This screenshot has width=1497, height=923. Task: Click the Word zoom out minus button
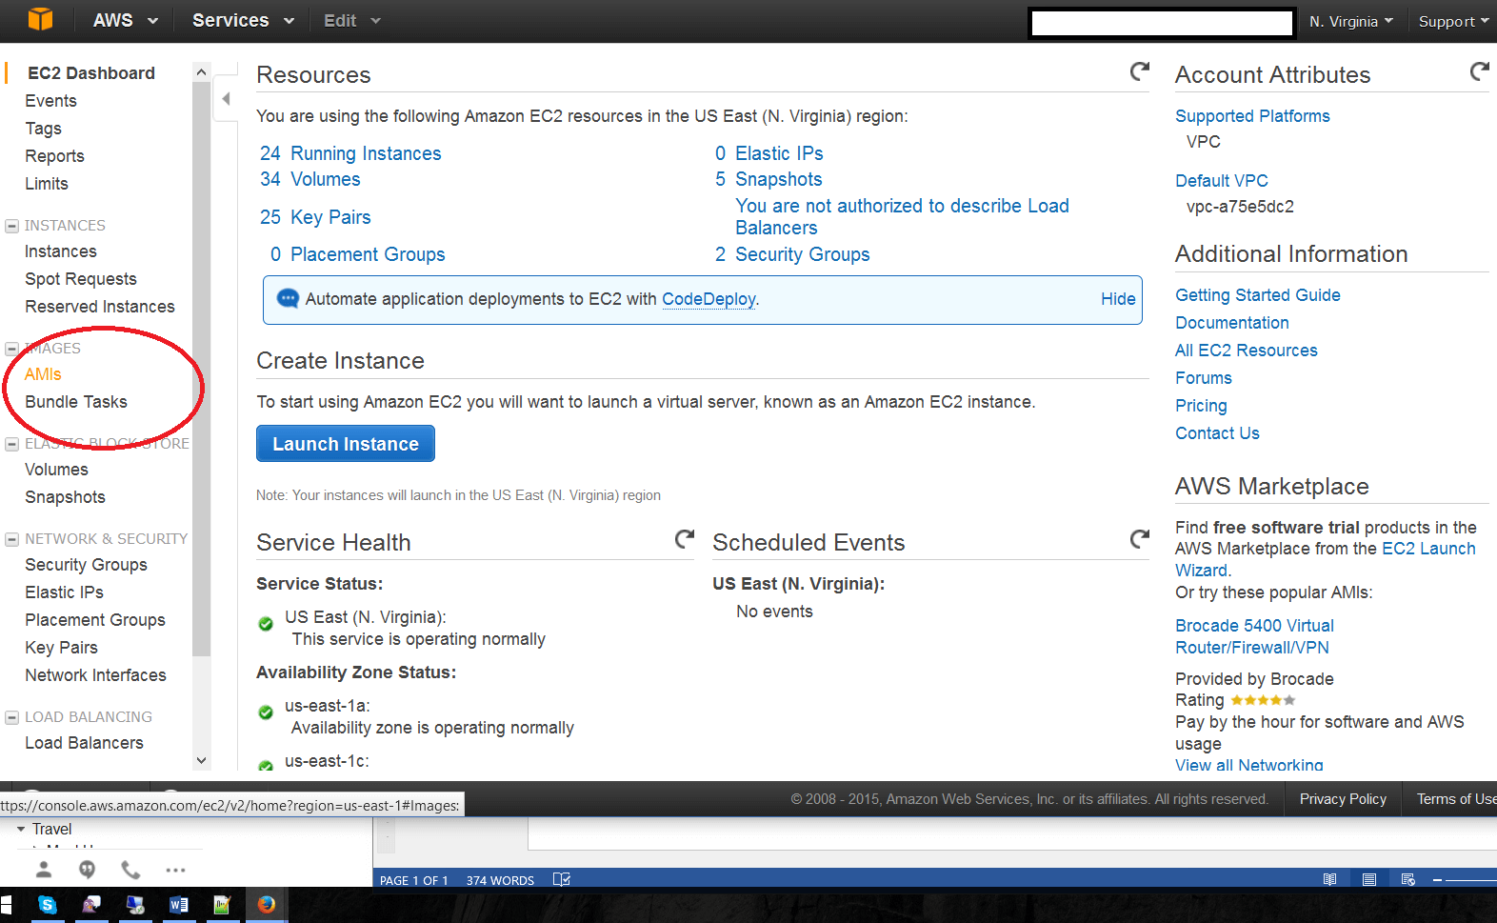tap(1437, 879)
